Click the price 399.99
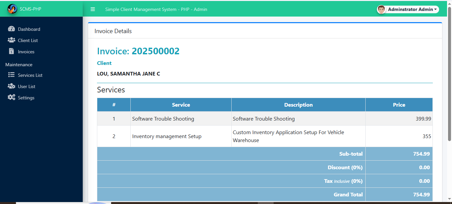 click(424, 119)
